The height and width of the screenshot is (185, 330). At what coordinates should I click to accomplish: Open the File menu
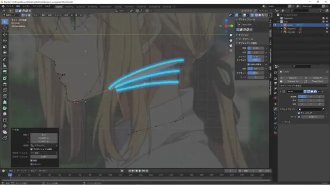(x=9, y=6)
